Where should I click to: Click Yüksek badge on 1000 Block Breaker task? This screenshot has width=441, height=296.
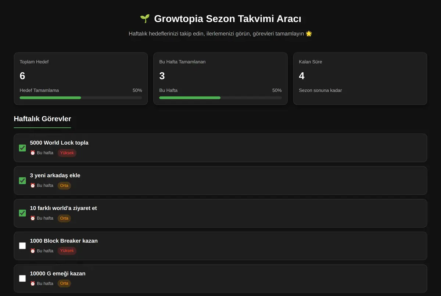pyautogui.click(x=67, y=251)
